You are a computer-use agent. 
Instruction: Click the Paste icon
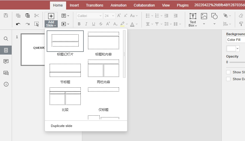tap(28, 16)
